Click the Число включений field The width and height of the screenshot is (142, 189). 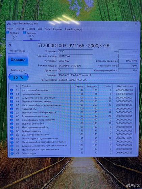128,65
